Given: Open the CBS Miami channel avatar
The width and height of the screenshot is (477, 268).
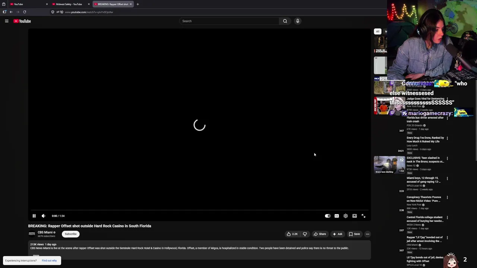Looking at the screenshot, I should 32,234.
